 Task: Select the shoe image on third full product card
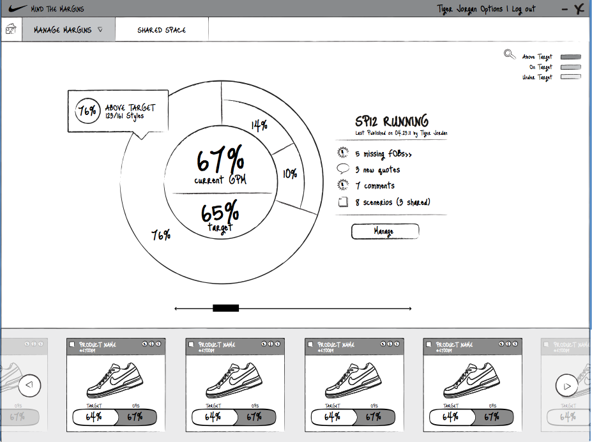coord(353,381)
